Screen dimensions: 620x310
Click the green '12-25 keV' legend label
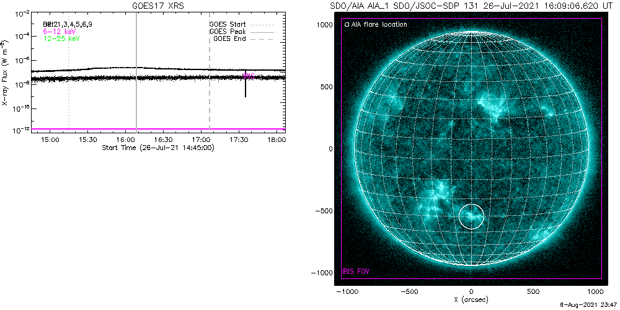tap(61, 38)
